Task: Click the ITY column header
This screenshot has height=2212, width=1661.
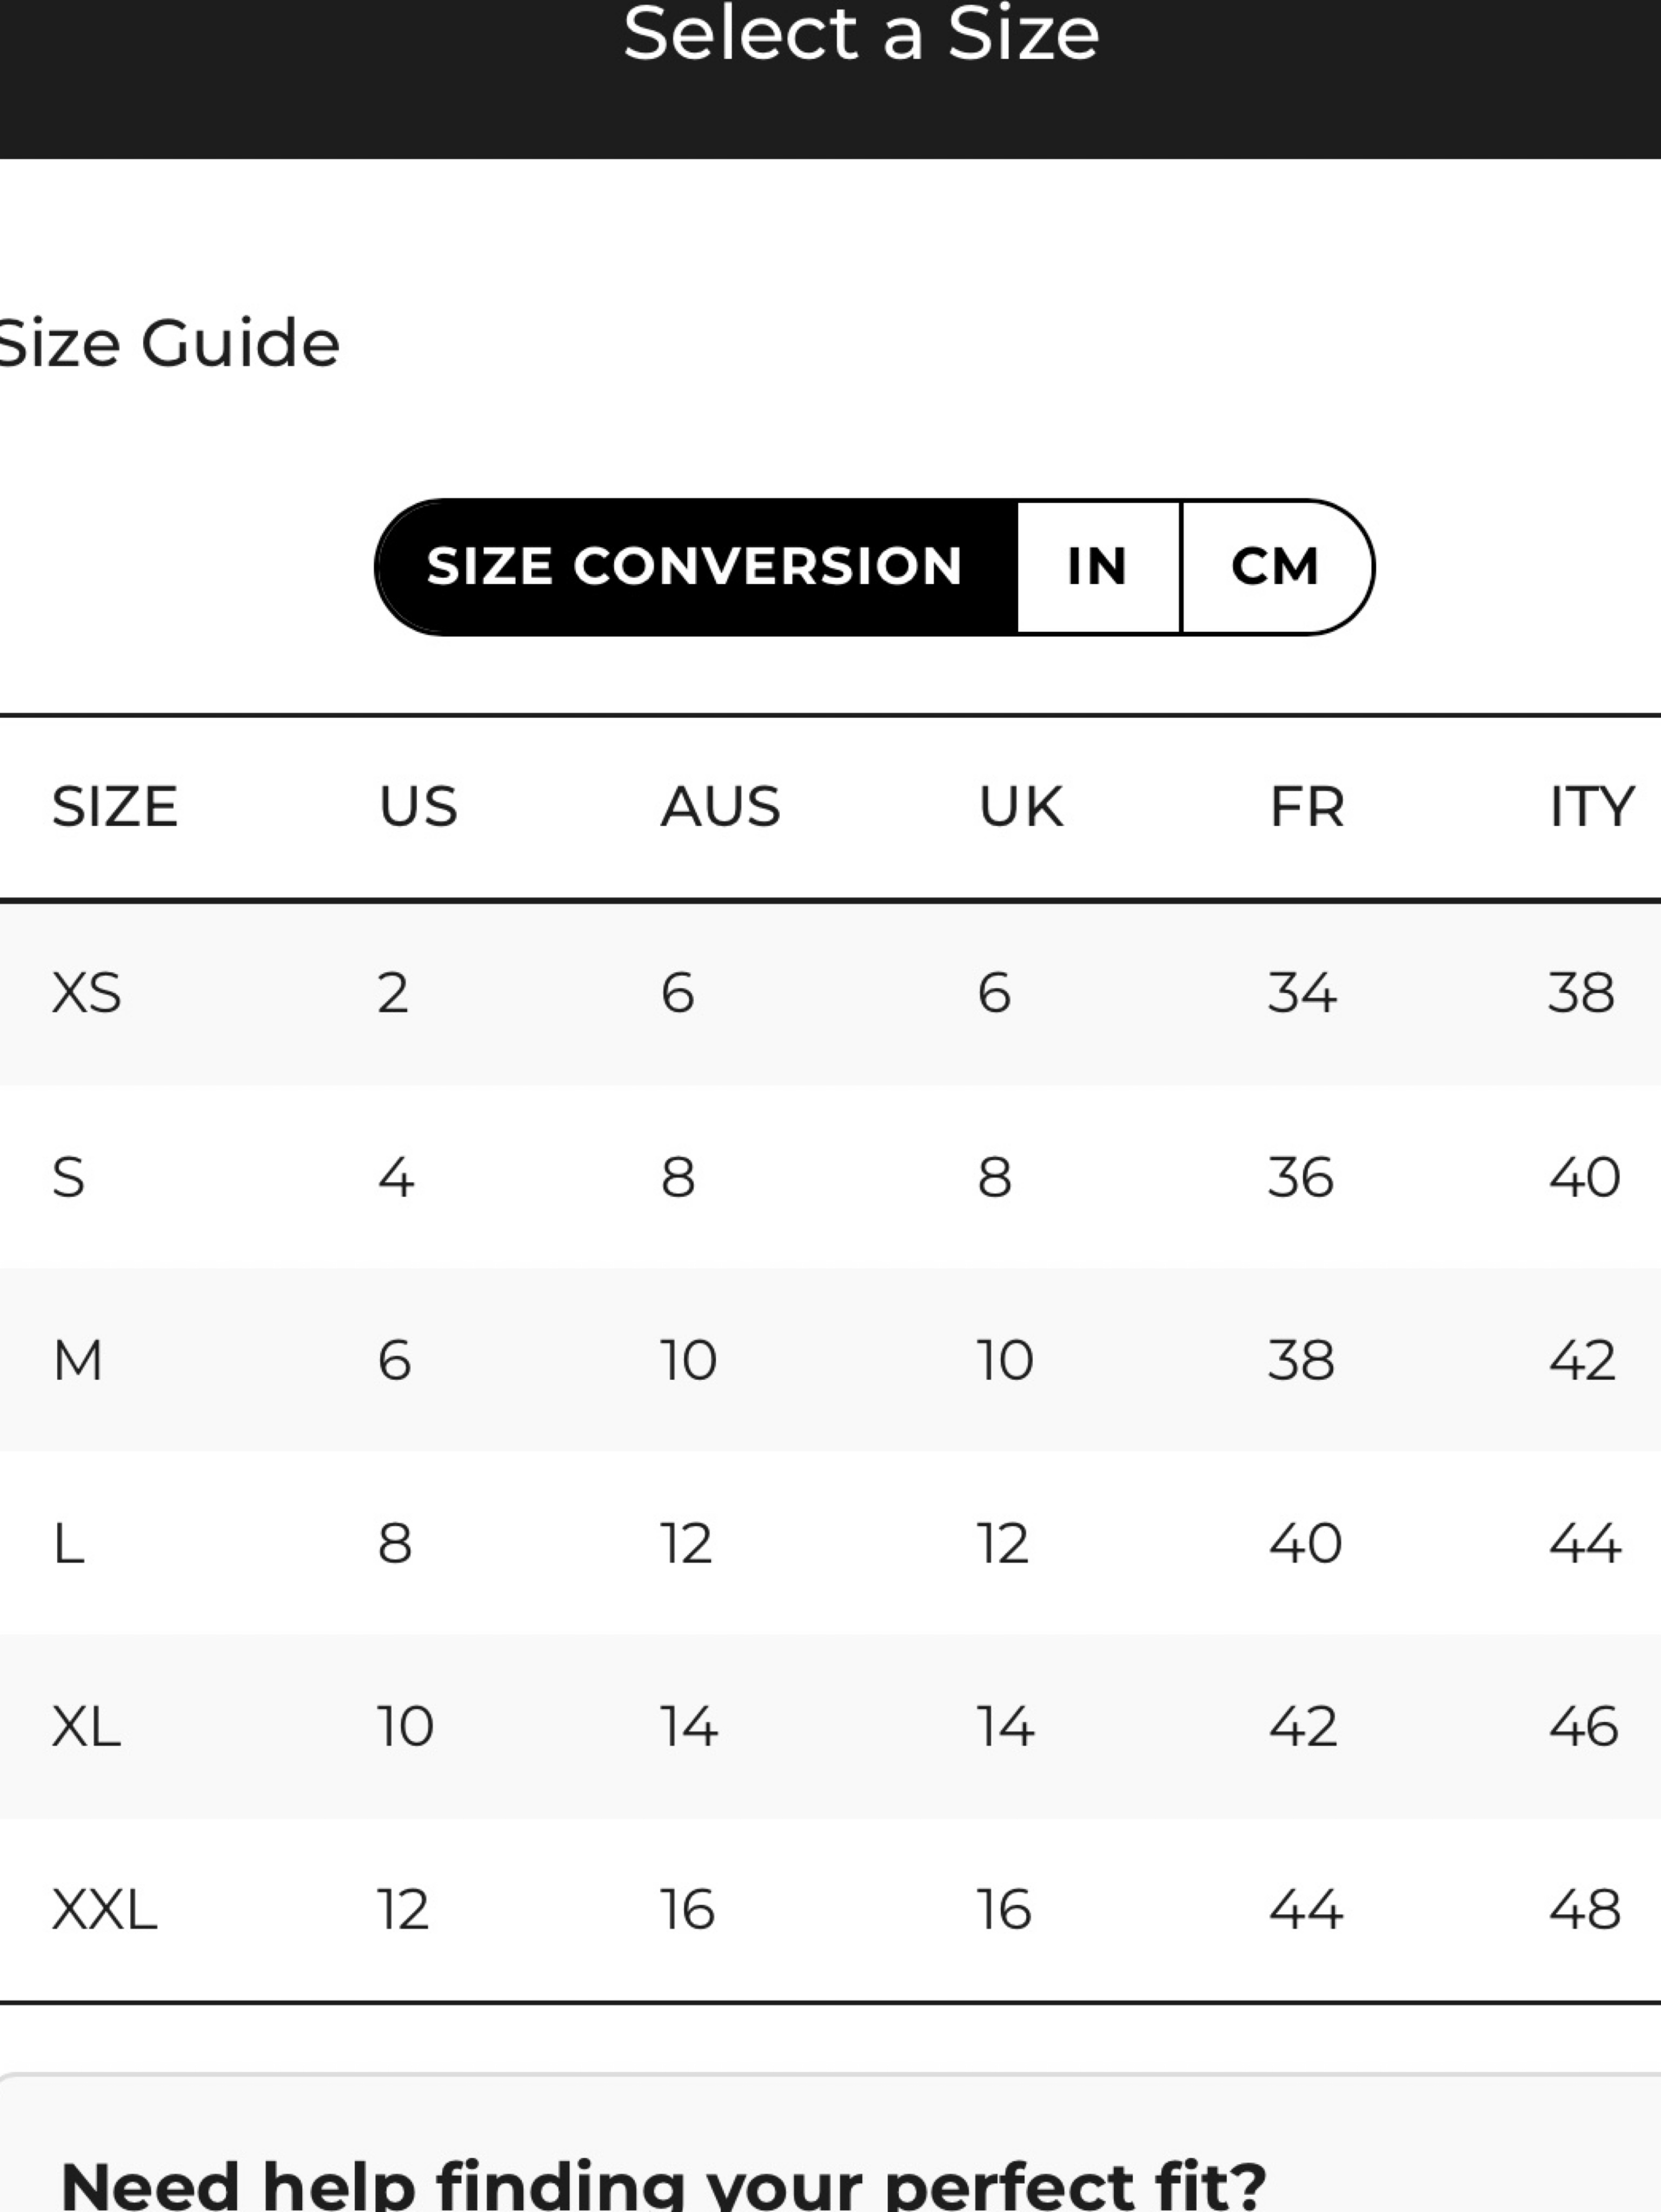Action: [x=1592, y=806]
